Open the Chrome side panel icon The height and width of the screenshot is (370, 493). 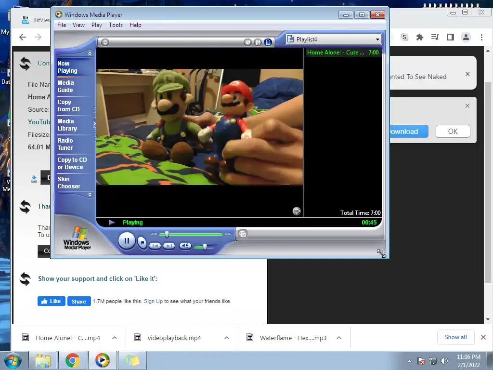[x=450, y=37]
